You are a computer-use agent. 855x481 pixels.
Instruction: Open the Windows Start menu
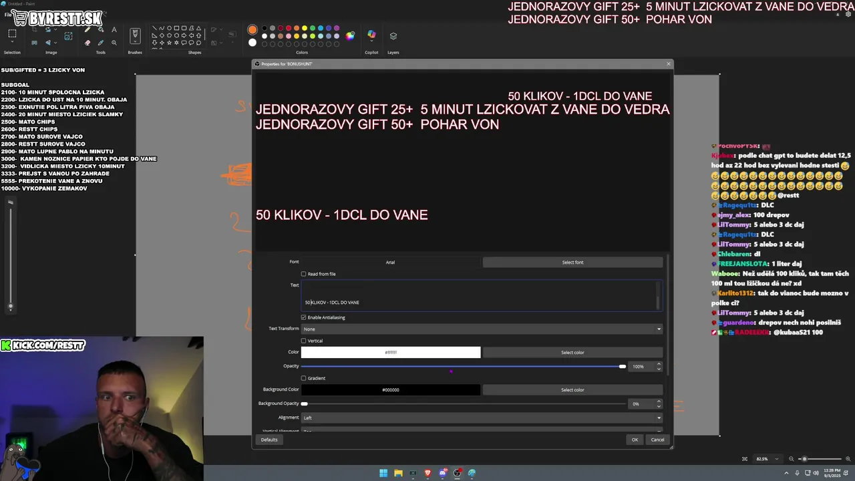pos(383,473)
